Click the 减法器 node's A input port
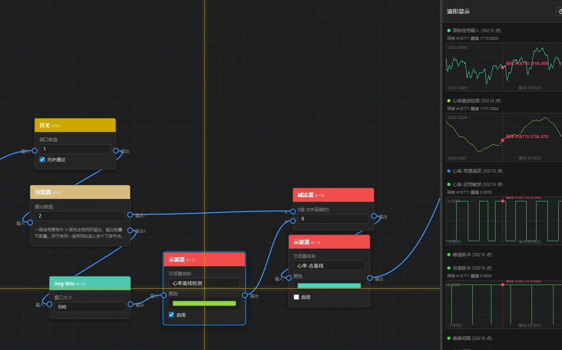562x350 pixels. (x=293, y=211)
